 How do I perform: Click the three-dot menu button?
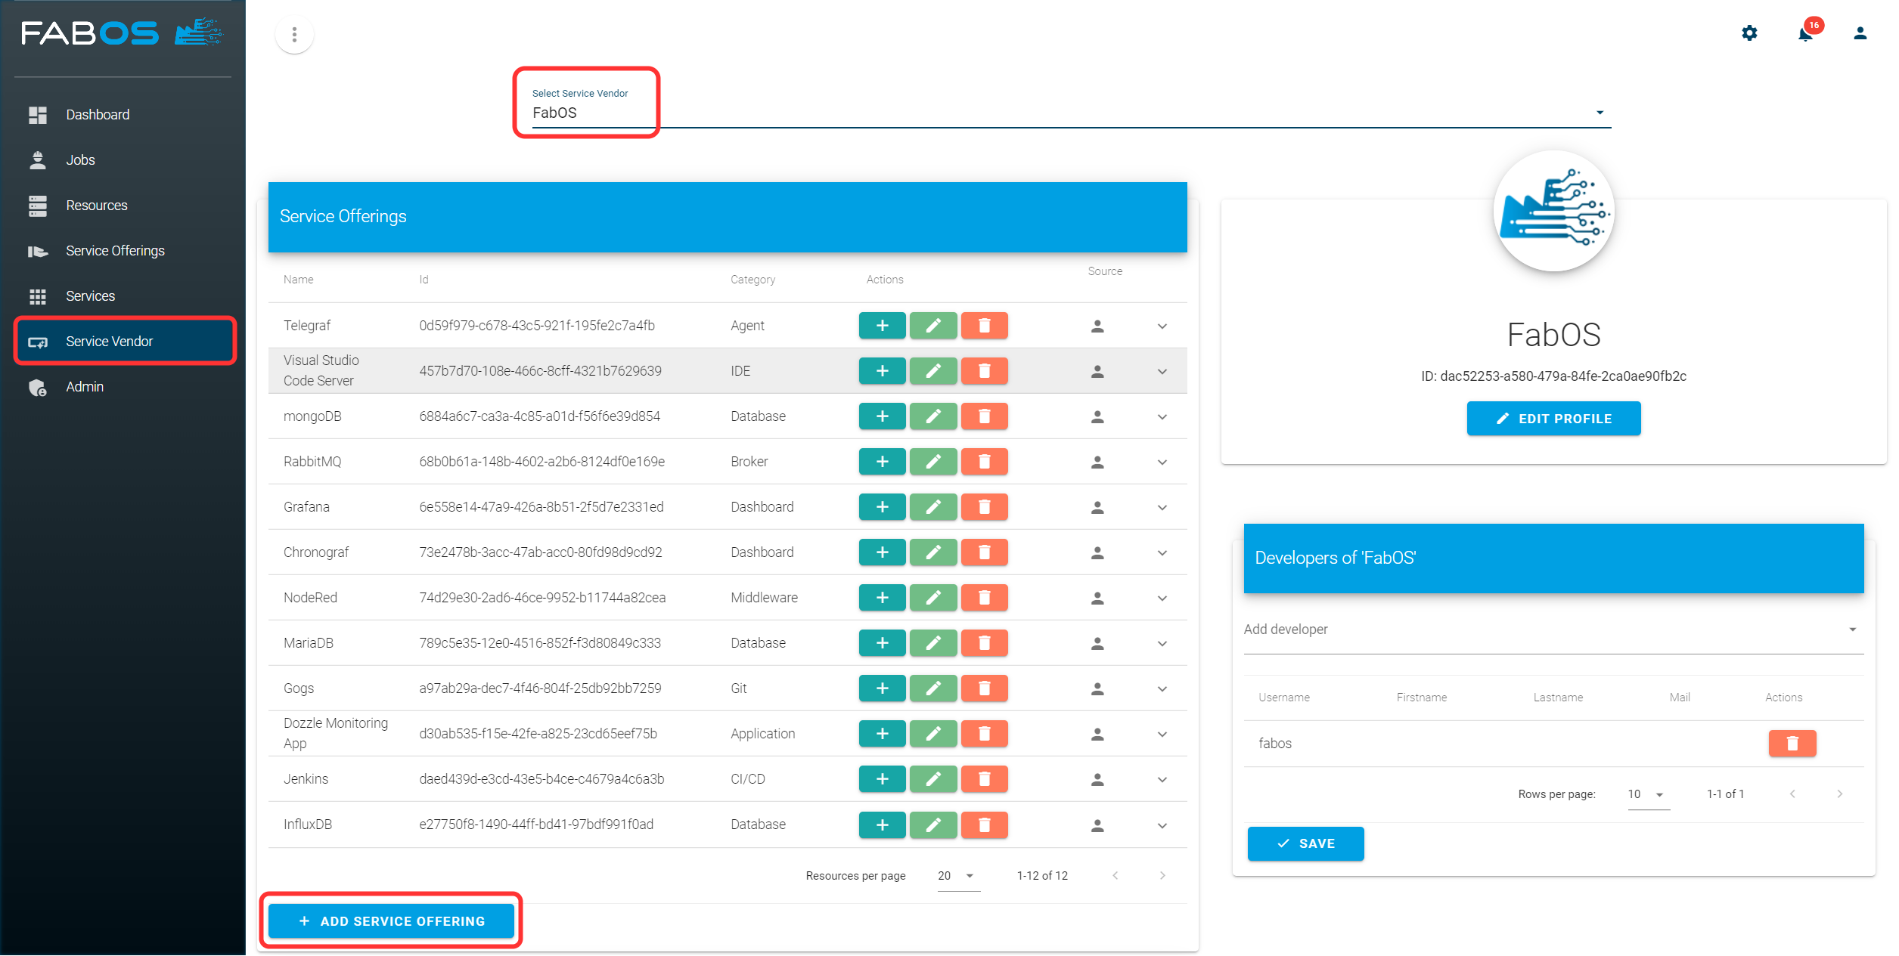[x=294, y=35]
